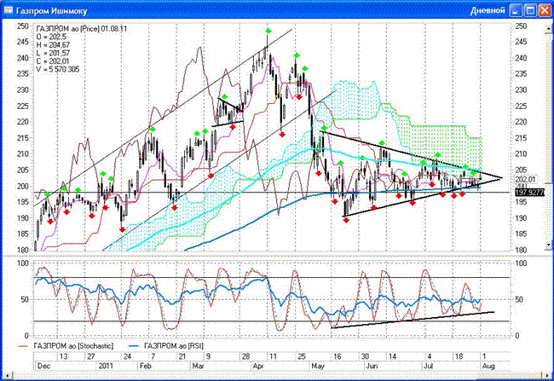Click the ГАЗПРОМ ао [Price] 01.08.11 header text
Image resolution: width=554 pixels, height=381 pixels.
81,29
